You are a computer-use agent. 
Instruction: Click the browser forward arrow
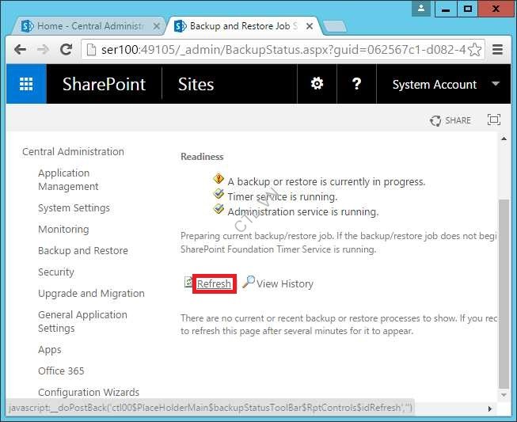[x=44, y=50]
